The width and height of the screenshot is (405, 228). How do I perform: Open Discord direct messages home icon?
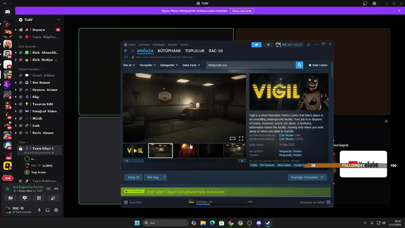click(x=8, y=12)
